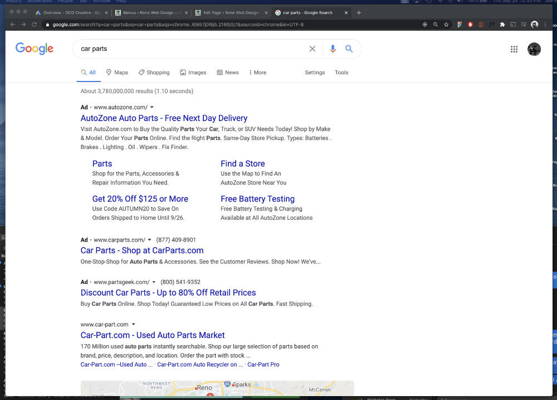The width and height of the screenshot is (557, 400).
Task: Expand the carparts.com ad dropdown arrow
Action: (149, 240)
